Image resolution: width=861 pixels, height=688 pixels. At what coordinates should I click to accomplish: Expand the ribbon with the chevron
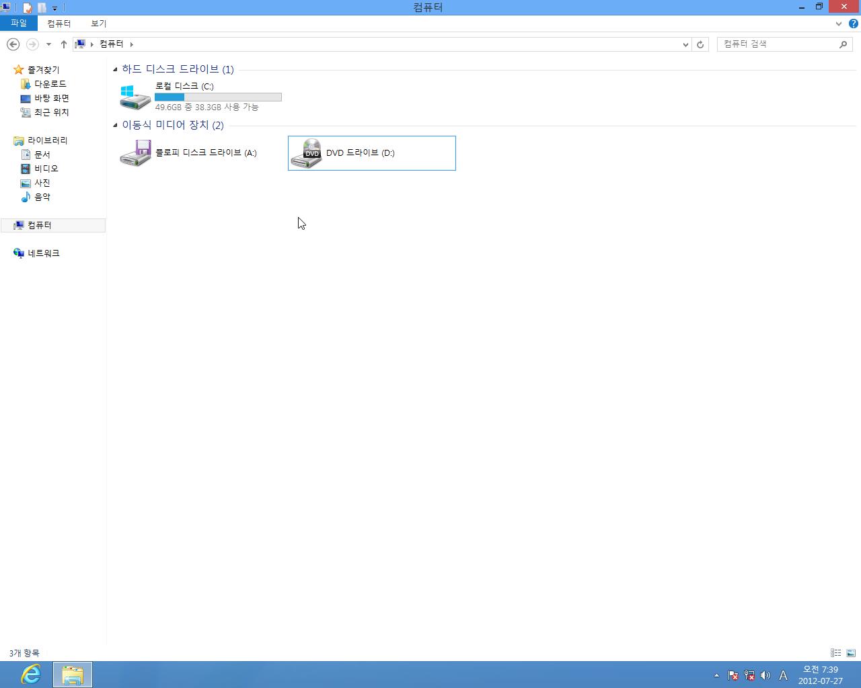point(838,24)
